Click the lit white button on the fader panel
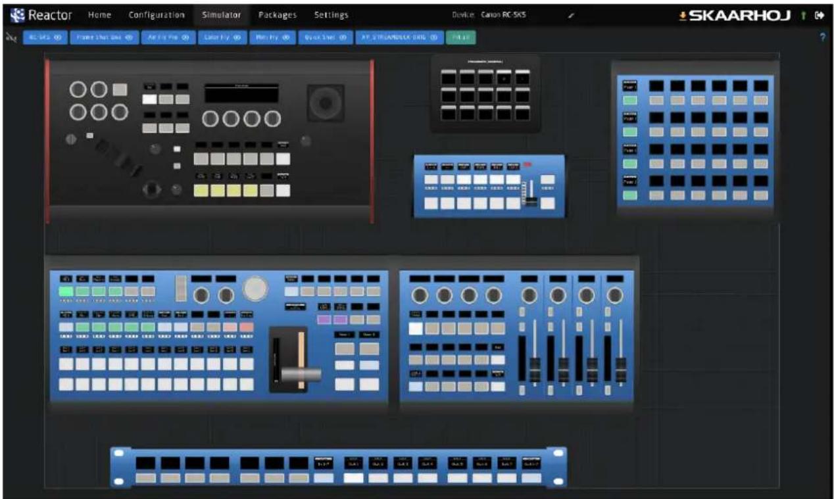Image resolution: width=834 pixels, height=499 pixels. click(416, 329)
